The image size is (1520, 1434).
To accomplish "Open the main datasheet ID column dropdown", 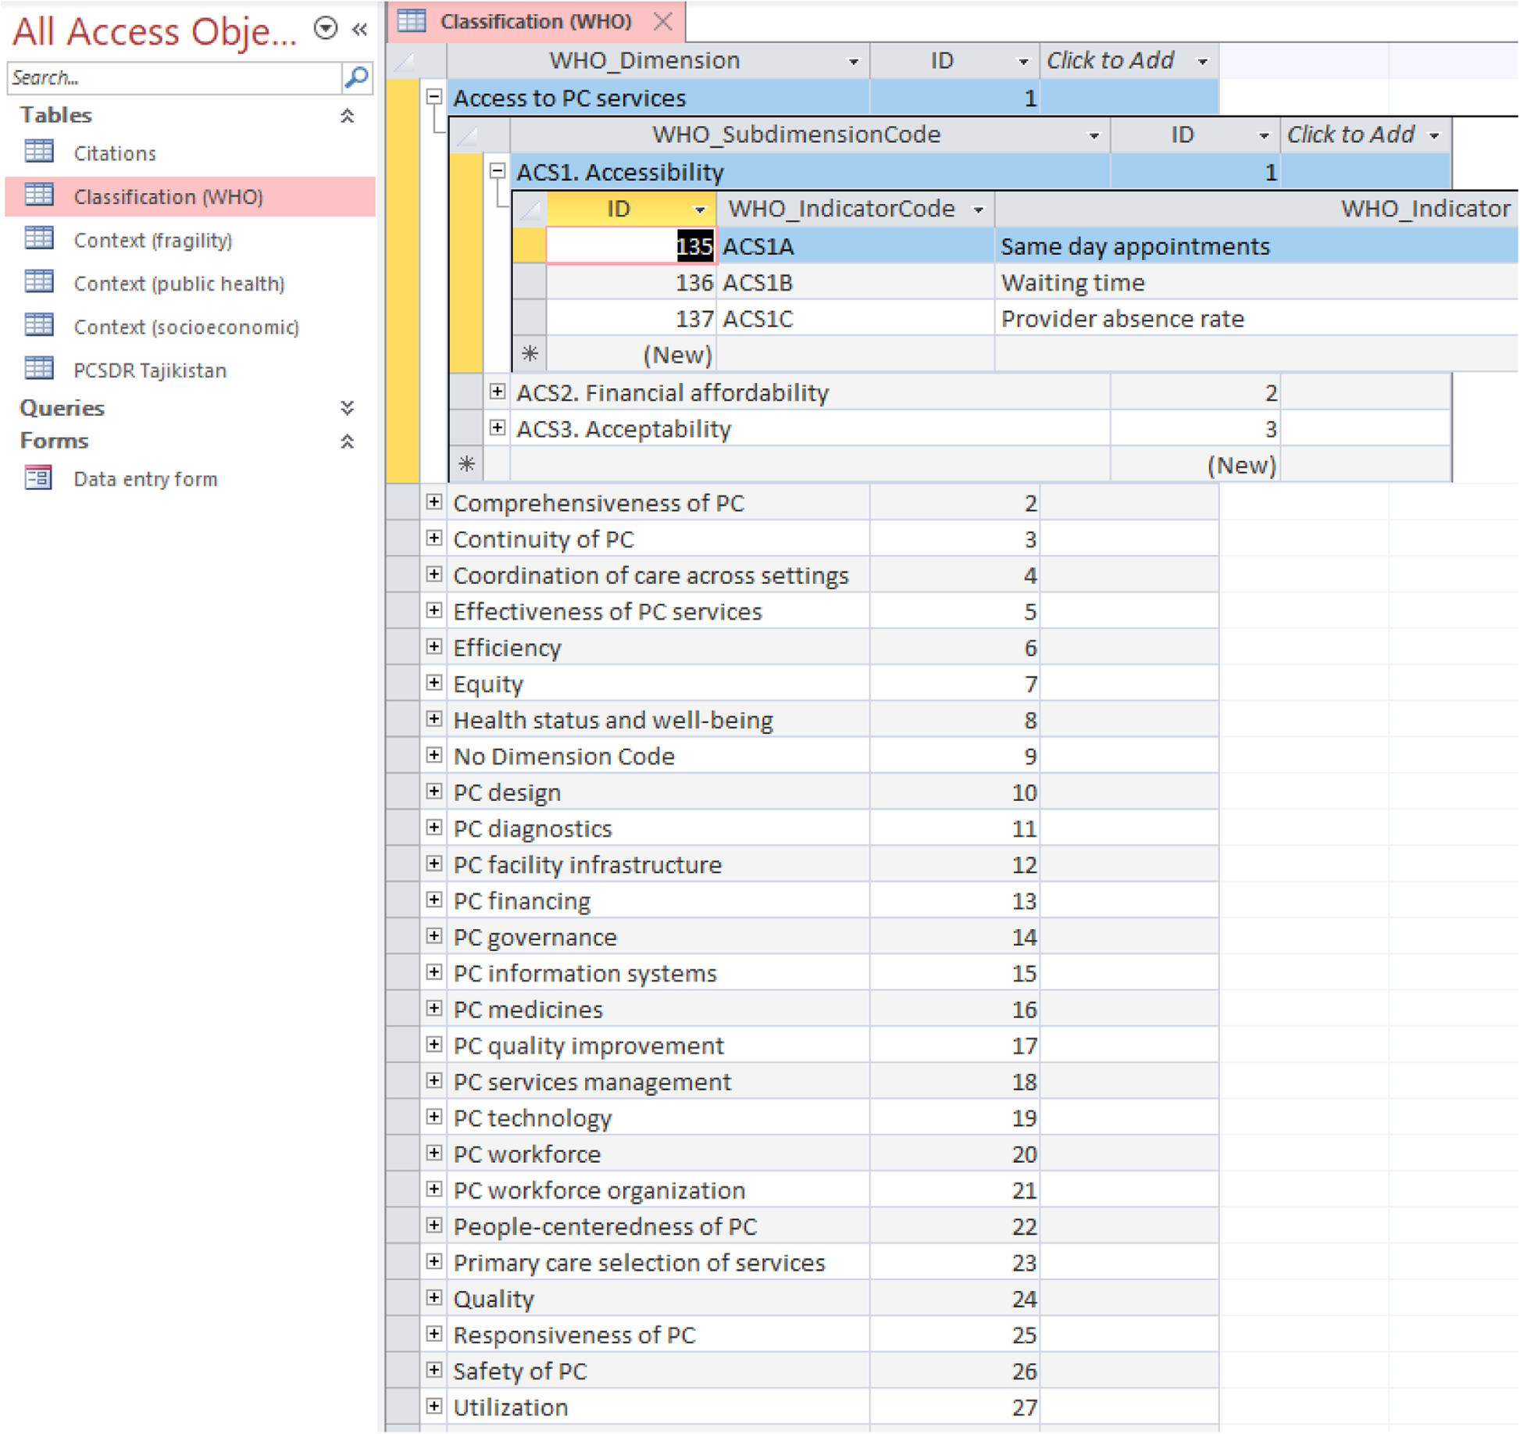I will point(1023,61).
